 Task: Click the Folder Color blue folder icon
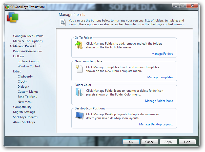pos(79,92)
